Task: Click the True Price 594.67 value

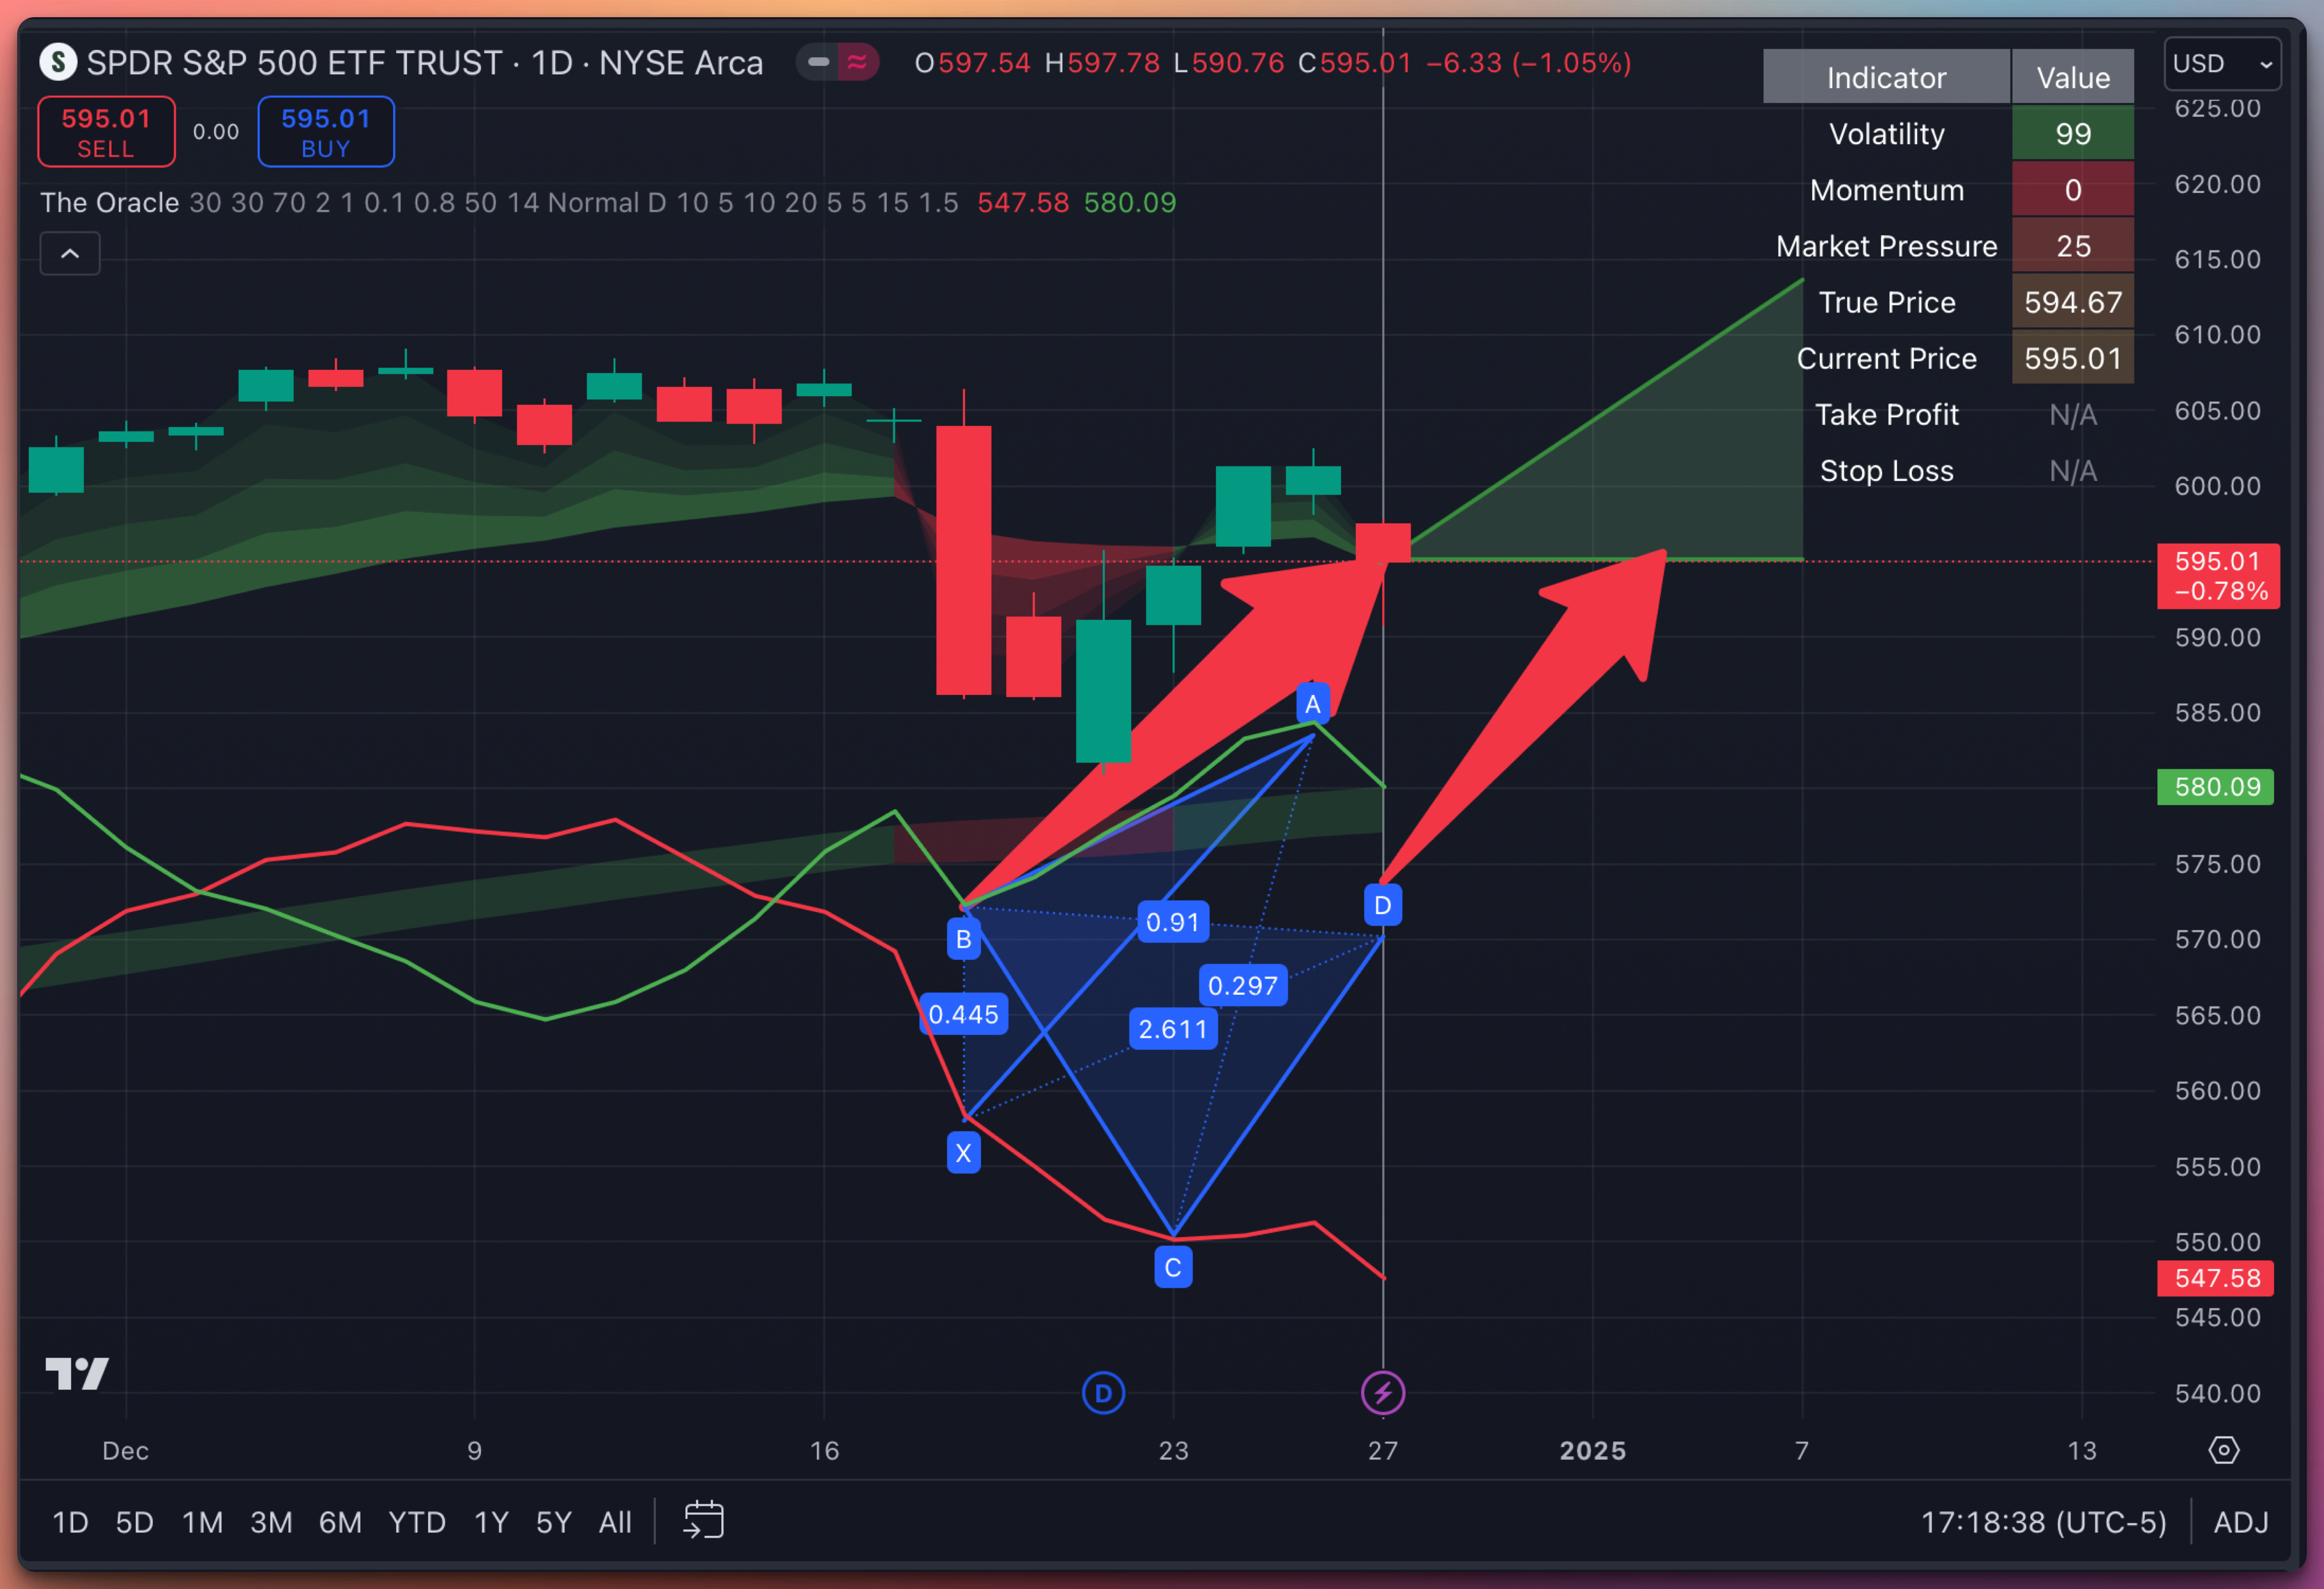Action: [2073, 302]
